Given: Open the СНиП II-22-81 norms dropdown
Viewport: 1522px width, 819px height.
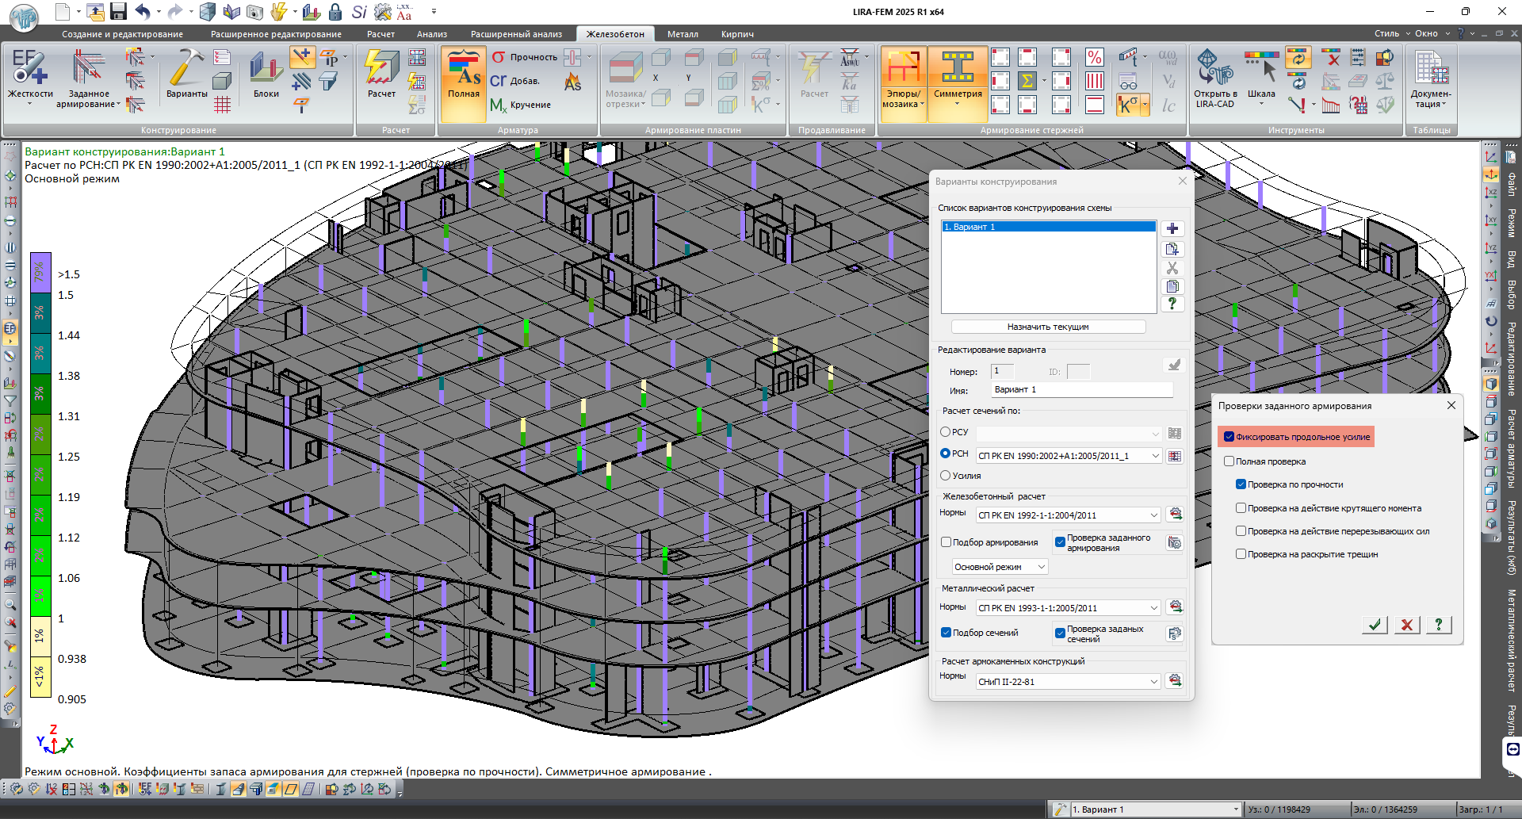Looking at the screenshot, I should [1068, 682].
